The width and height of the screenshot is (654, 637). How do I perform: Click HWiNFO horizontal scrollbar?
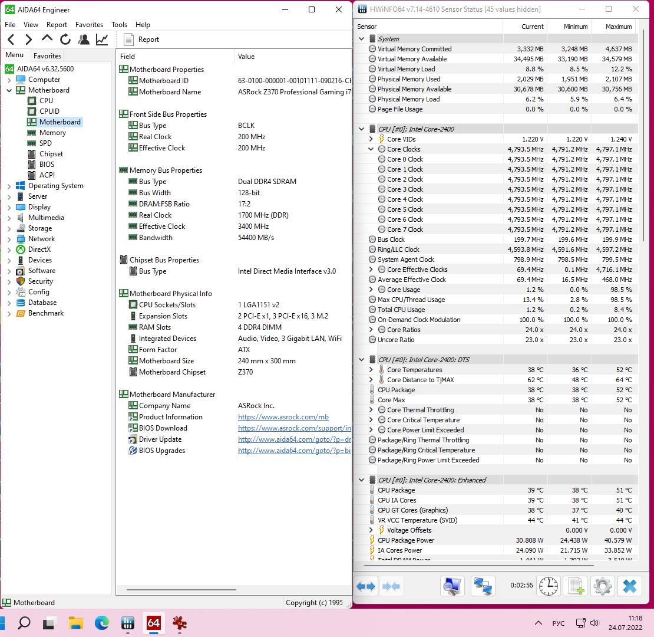[479, 566]
